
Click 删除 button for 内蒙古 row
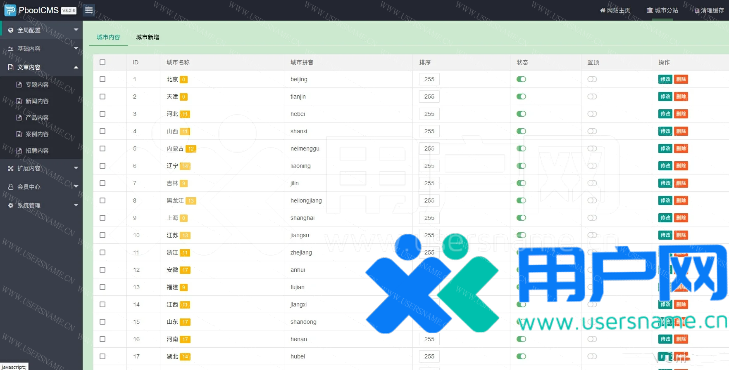(x=681, y=148)
